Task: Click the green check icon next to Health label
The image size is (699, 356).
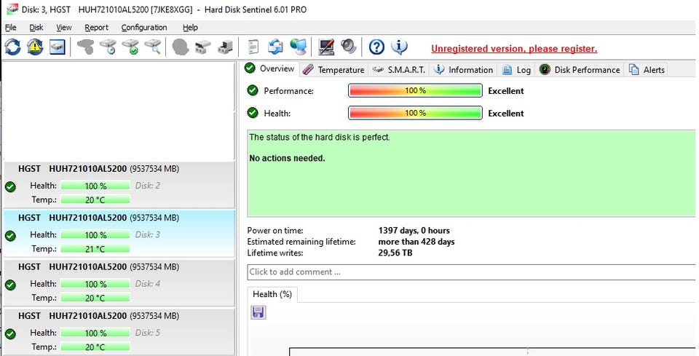Action: (253, 113)
